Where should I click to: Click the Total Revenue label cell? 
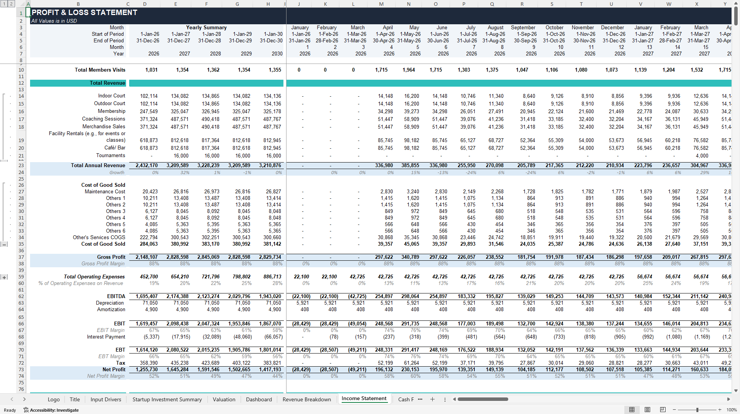(107, 83)
